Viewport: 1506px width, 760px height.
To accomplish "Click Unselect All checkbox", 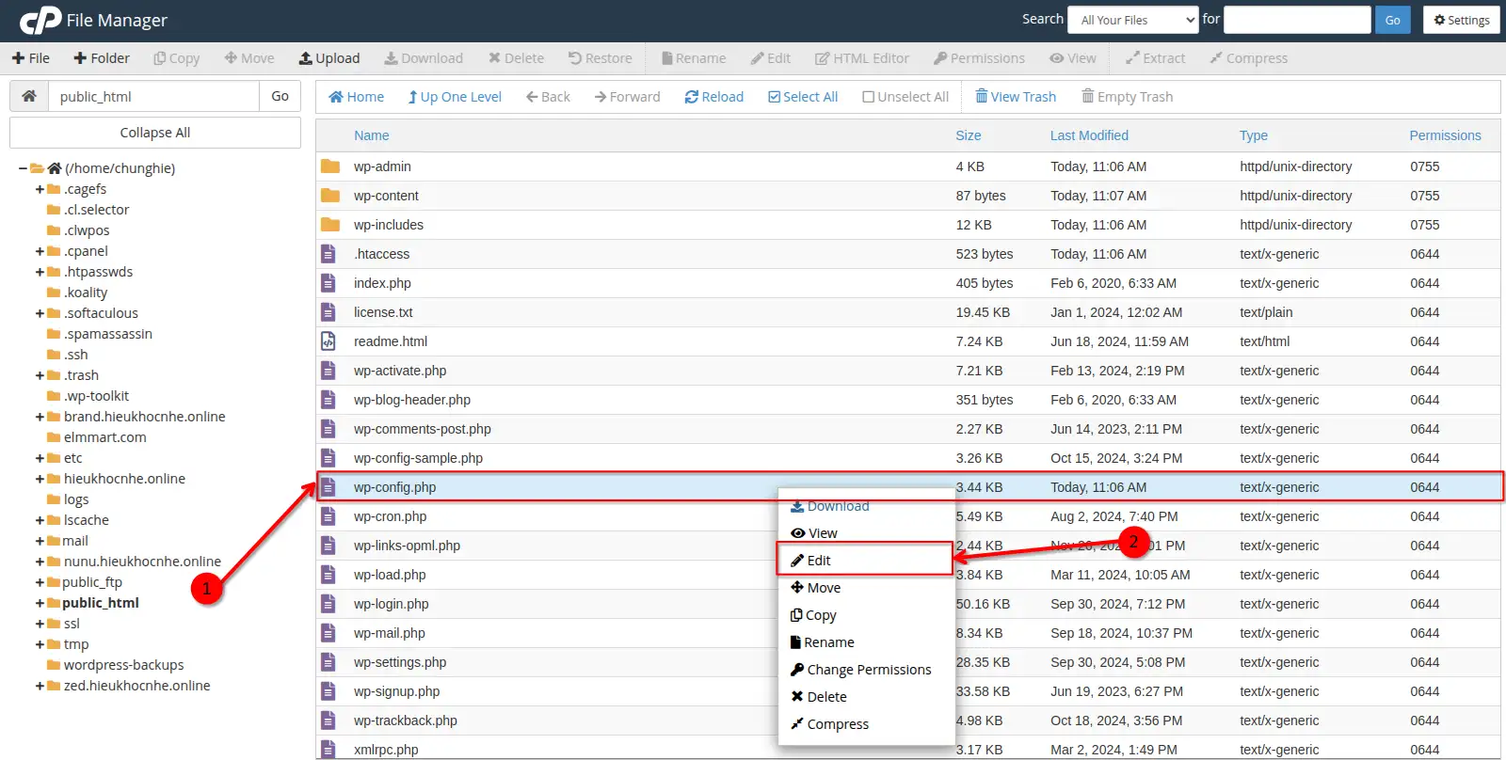I will pyautogui.click(x=905, y=97).
